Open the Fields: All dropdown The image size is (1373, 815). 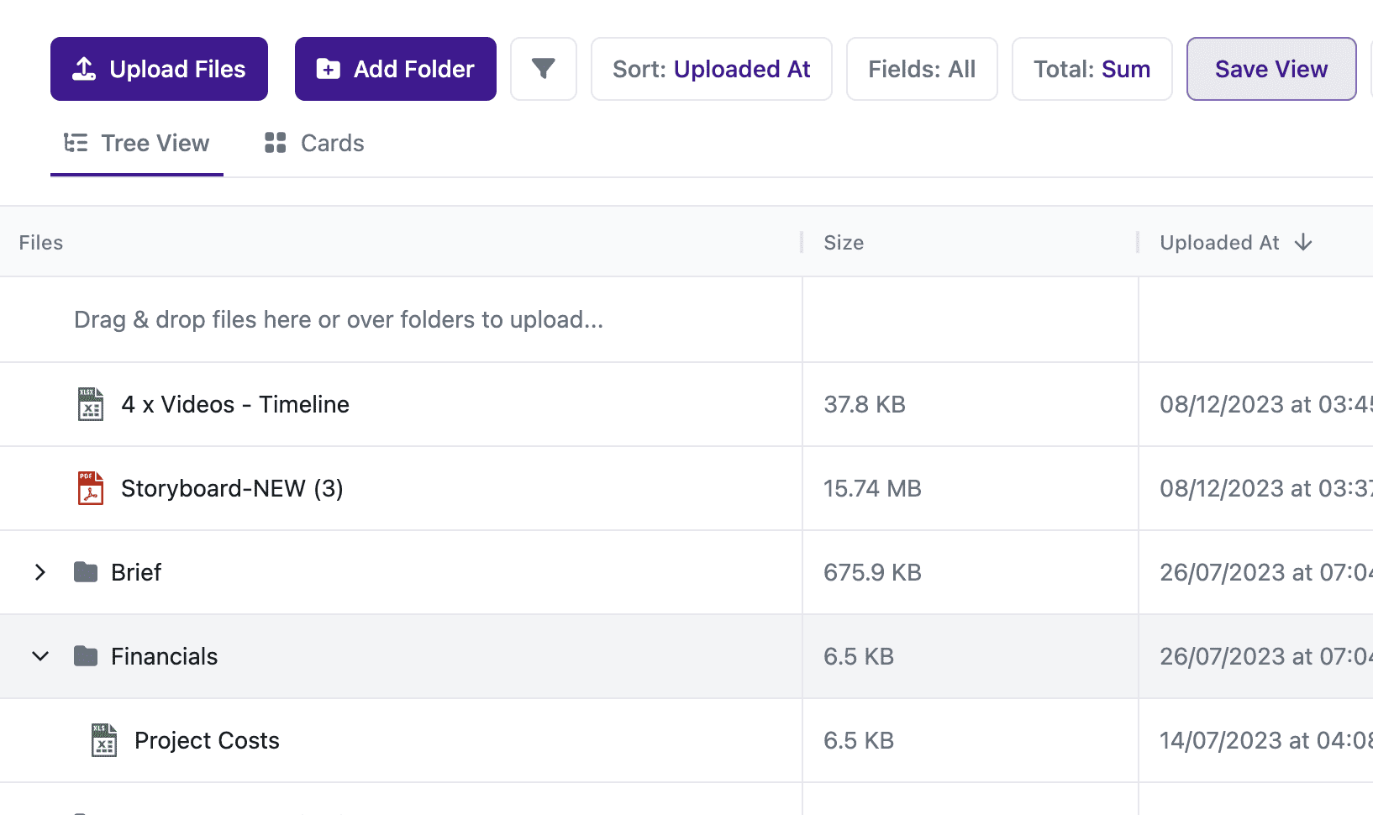click(x=922, y=69)
